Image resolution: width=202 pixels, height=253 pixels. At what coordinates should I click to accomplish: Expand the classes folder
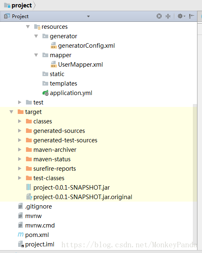pos(19,121)
